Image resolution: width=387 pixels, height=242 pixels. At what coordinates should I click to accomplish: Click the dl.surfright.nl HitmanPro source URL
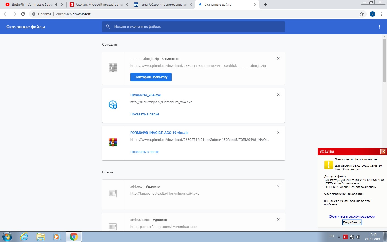pos(161,102)
